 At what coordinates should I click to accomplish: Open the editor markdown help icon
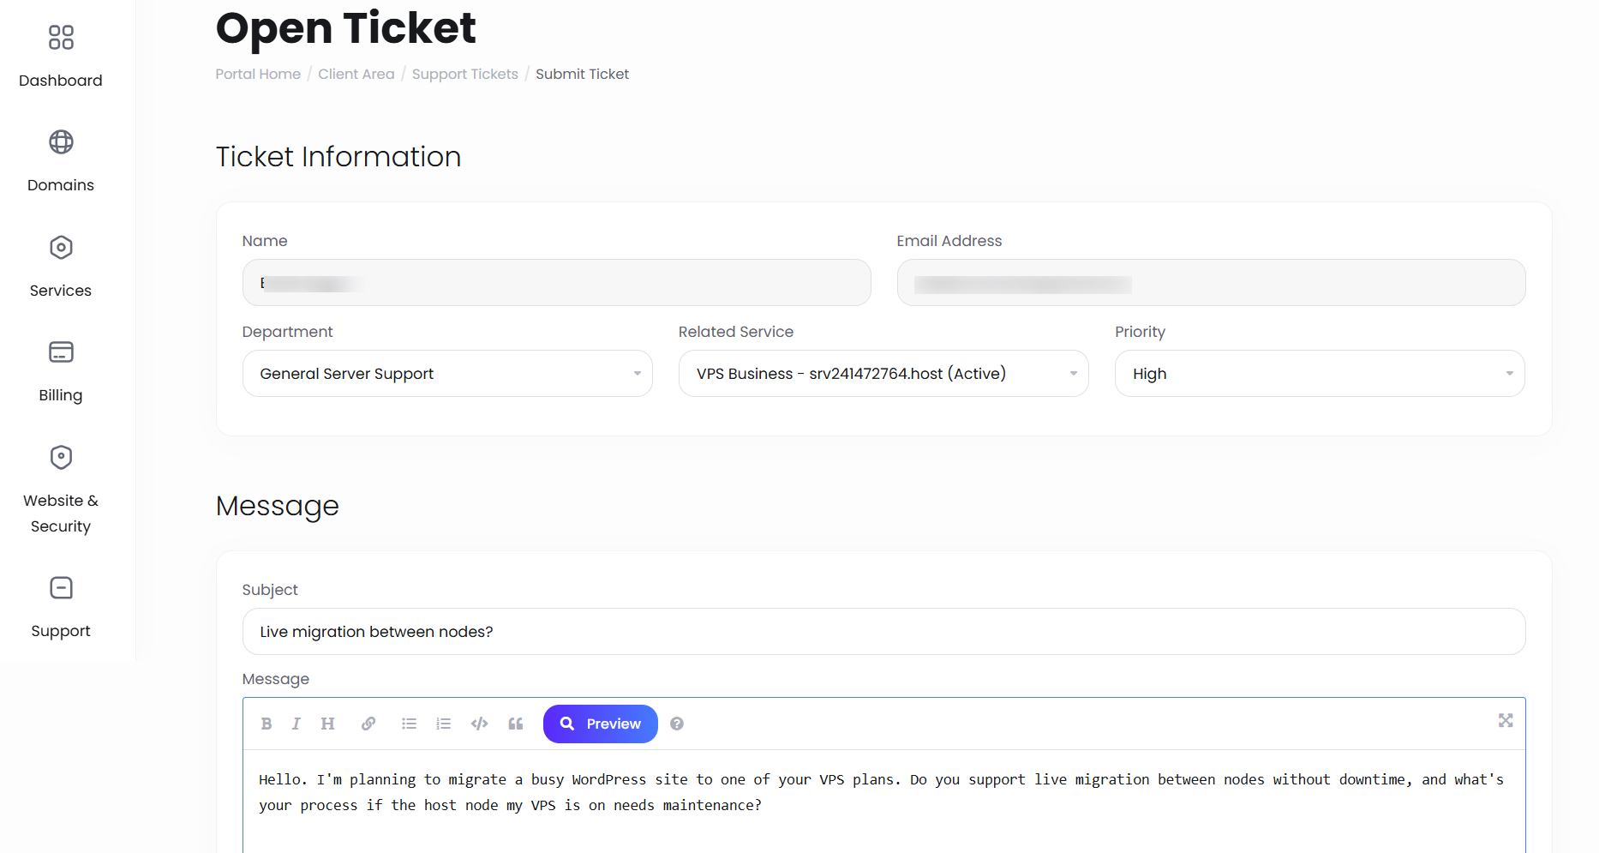[x=677, y=724]
